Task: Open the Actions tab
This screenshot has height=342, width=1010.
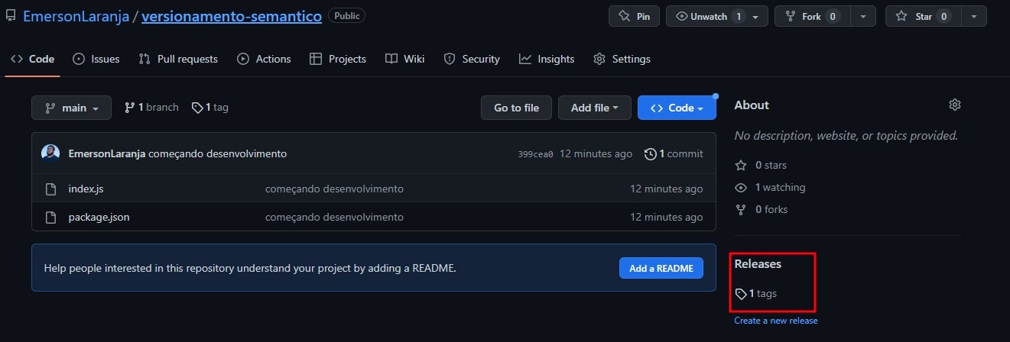Action: click(x=265, y=59)
